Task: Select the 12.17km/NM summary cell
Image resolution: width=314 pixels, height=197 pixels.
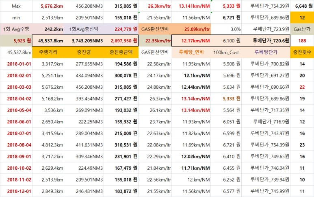Action: pos(191,41)
